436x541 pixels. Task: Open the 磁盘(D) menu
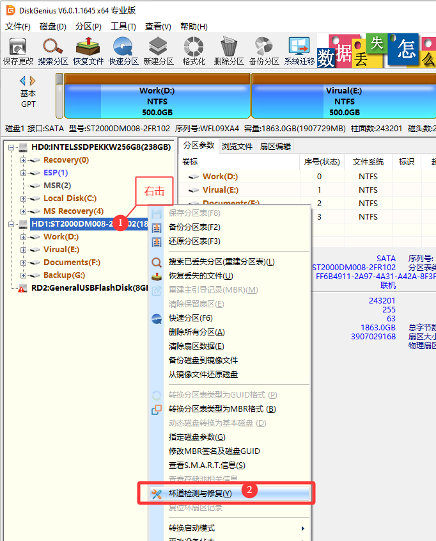(x=52, y=26)
